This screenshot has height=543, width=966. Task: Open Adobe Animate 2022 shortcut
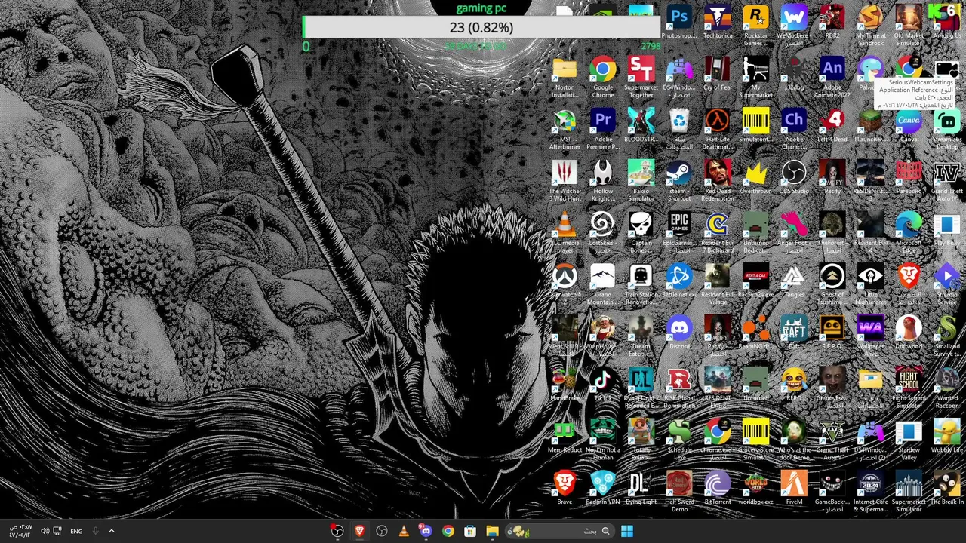[x=832, y=78]
